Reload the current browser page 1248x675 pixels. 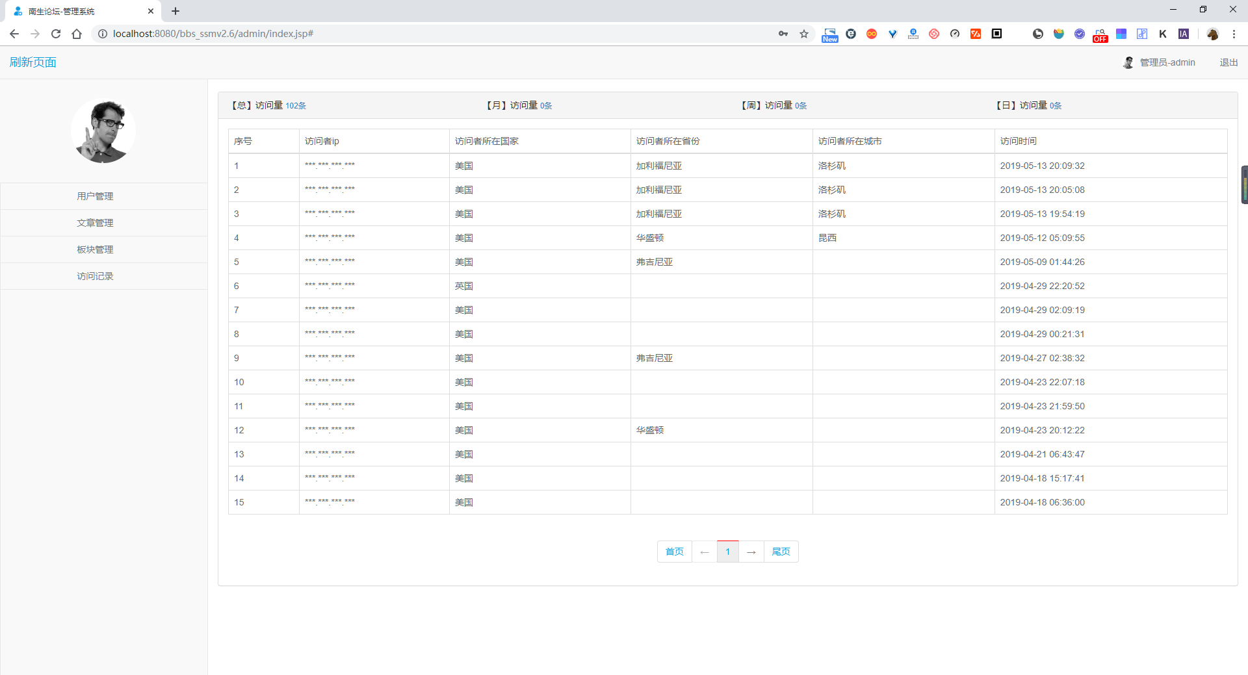[56, 34]
